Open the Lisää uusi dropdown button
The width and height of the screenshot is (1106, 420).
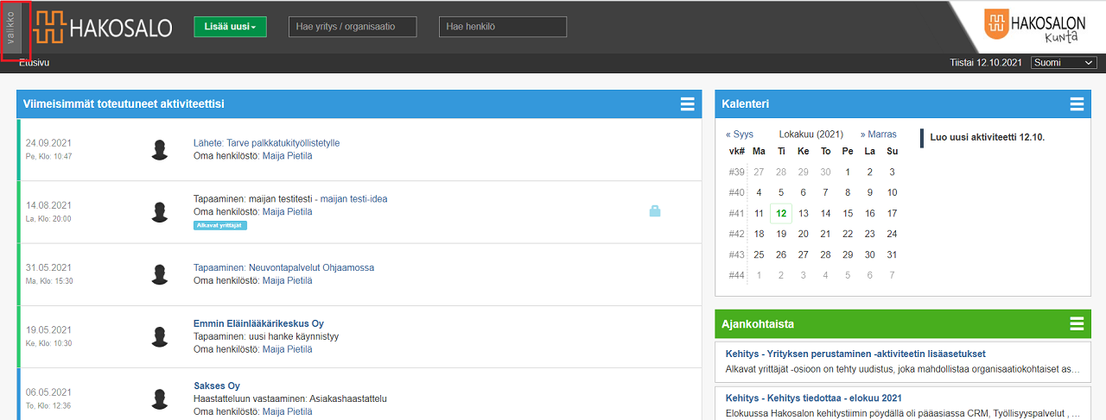[230, 27]
